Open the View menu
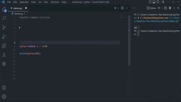Viewport: 181px width, 102px height. tap(33, 2)
